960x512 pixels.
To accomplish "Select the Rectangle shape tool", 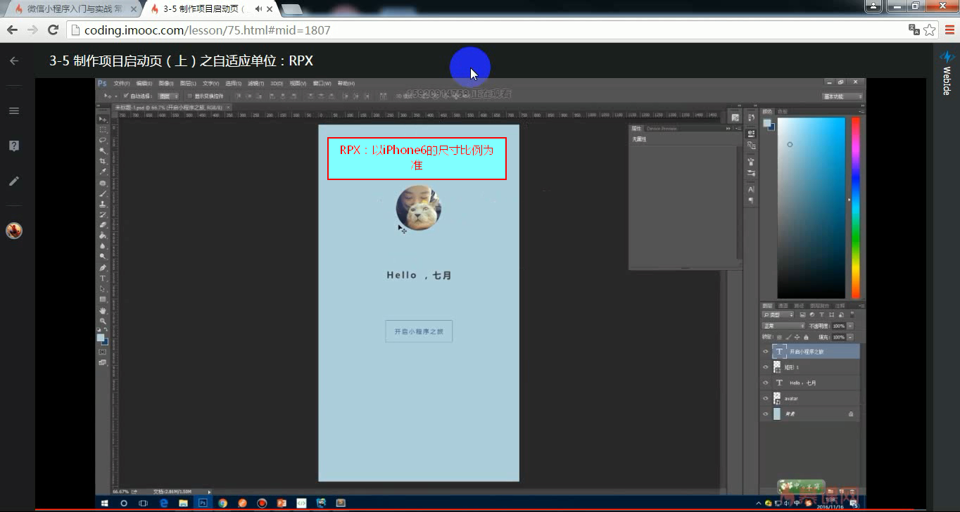I will (103, 300).
